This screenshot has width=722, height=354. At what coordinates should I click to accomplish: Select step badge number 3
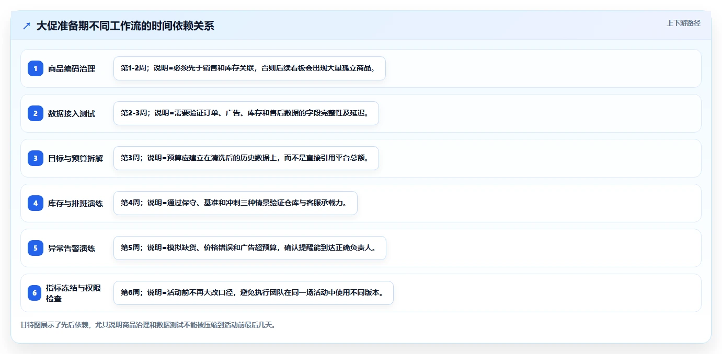pos(36,158)
